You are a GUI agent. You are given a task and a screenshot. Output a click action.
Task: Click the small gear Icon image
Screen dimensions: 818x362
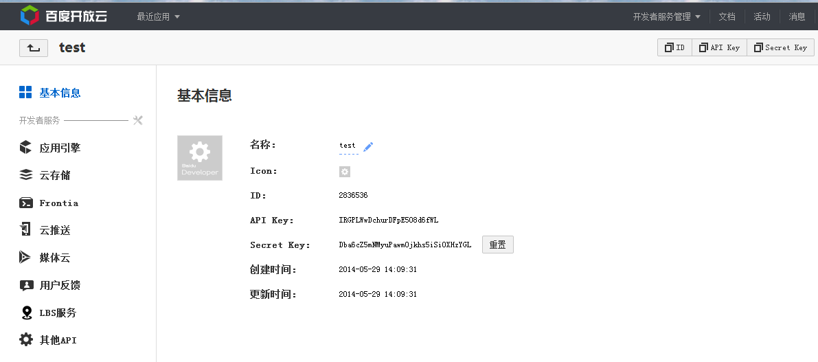tap(345, 172)
